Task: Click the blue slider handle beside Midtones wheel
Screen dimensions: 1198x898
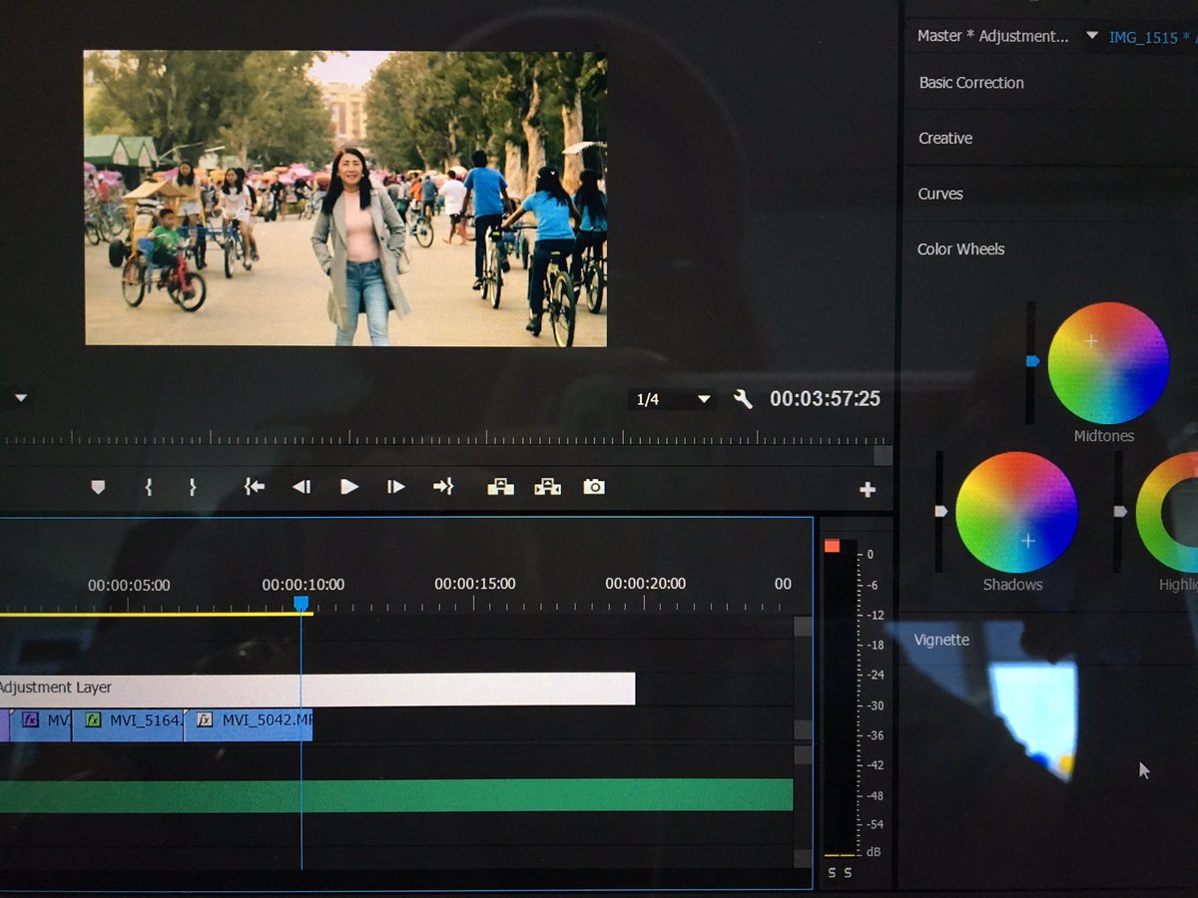Action: click(1033, 361)
